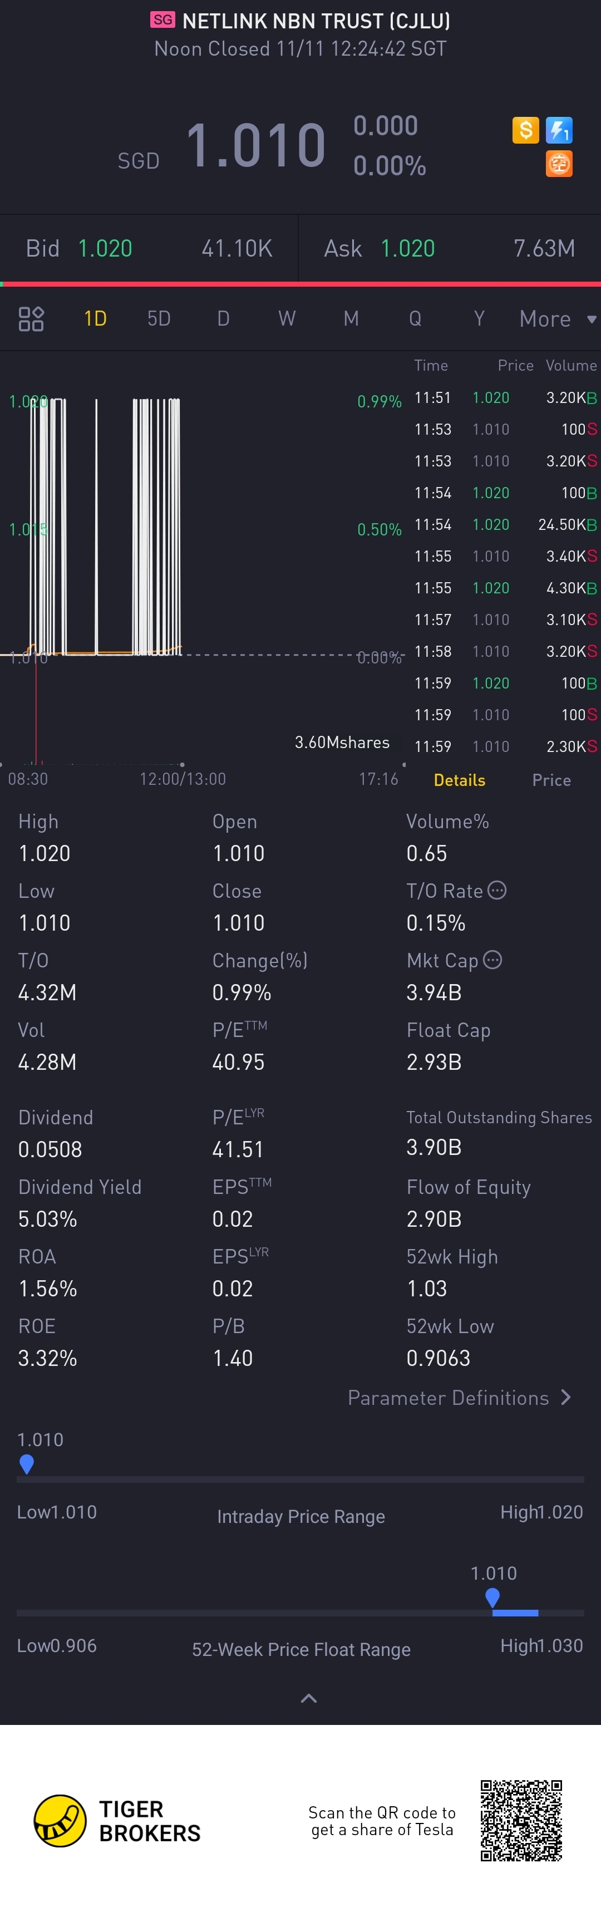
Task: Switch to the W weekly chart tab
Action: pyautogui.click(x=287, y=318)
